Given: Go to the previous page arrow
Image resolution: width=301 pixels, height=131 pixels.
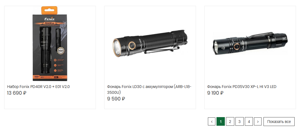Looking at the screenshot, I should [212, 122].
